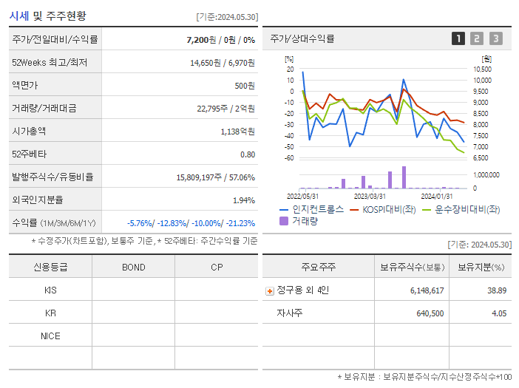
Task: Click the 0.80 beta value
Action: pyautogui.click(x=248, y=154)
